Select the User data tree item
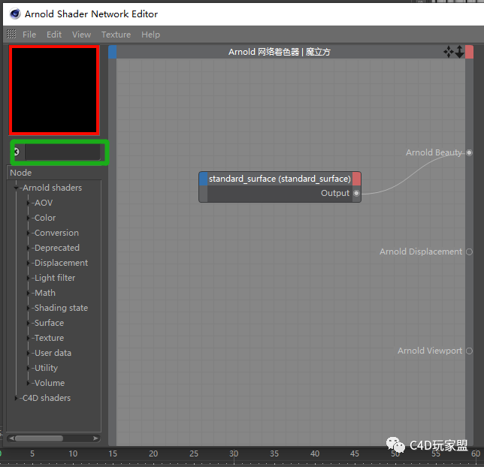484x467 pixels. pos(53,353)
